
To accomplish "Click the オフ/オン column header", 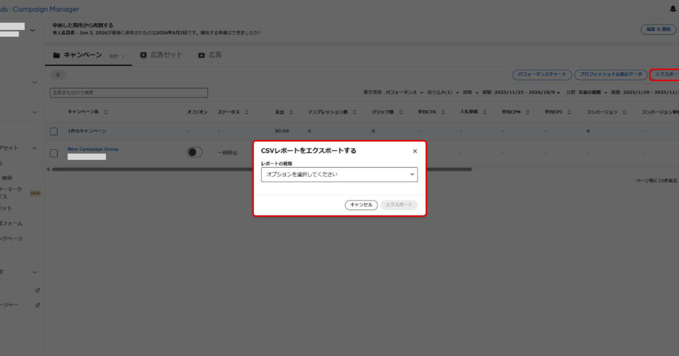I will (x=197, y=112).
